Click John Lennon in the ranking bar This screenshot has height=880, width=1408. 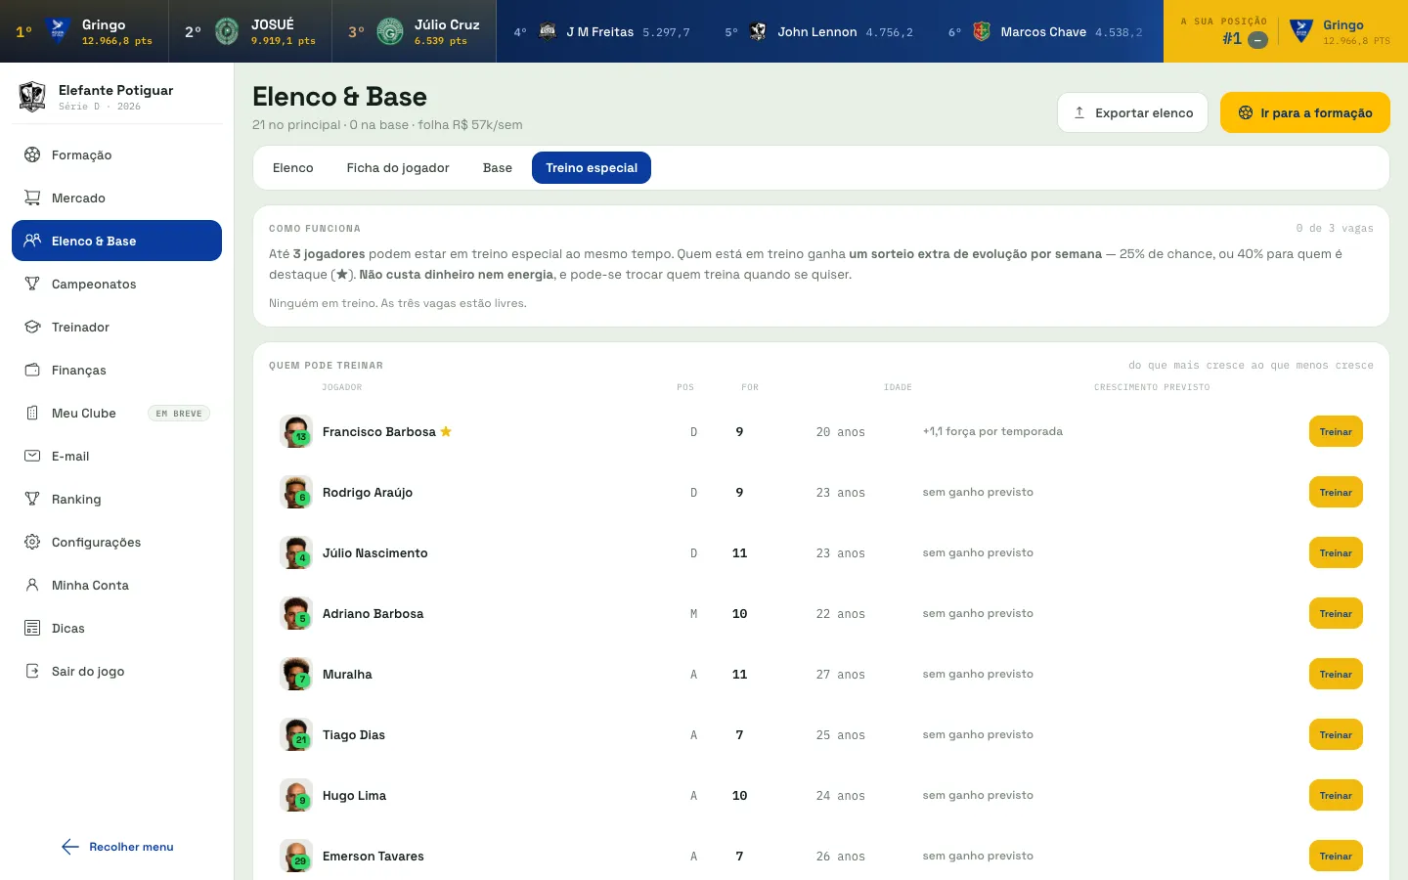point(819,32)
